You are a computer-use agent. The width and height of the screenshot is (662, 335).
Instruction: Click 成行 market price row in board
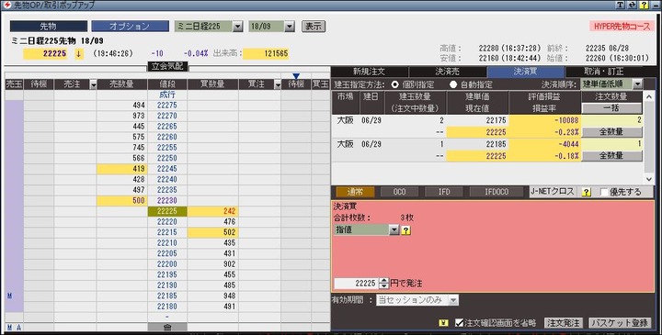tap(167, 95)
